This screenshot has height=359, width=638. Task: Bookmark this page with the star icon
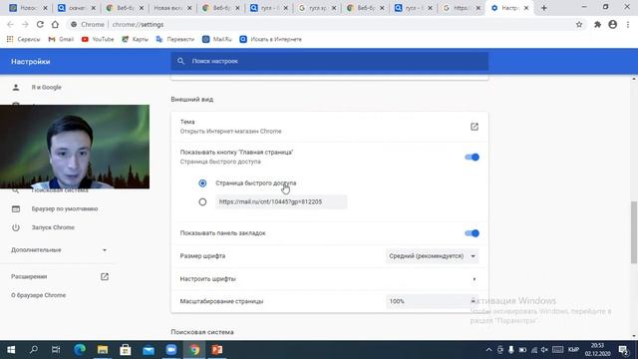579,24
